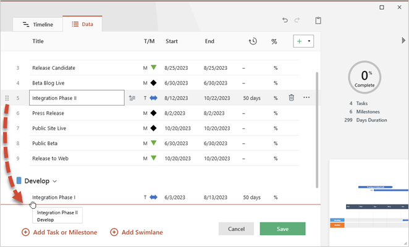Collapse the Develop swimlane chevron
The height and width of the screenshot is (247, 409).
point(54,182)
